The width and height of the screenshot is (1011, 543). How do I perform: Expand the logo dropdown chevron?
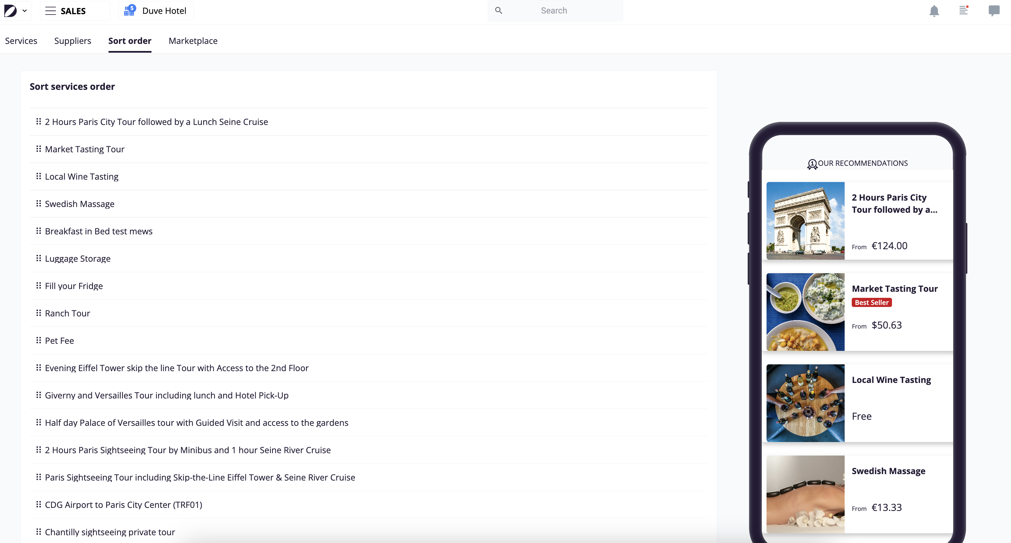(24, 11)
